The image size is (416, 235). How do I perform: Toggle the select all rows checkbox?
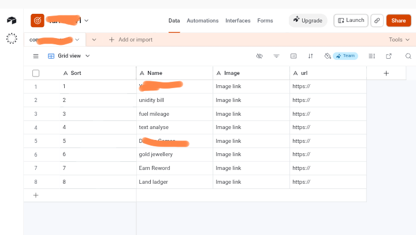pyautogui.click(x=36, y=73)
